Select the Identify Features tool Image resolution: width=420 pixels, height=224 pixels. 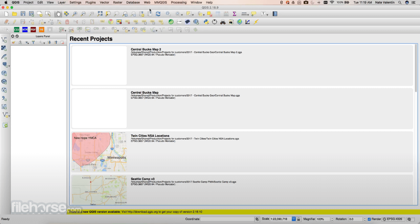[x=168, y=14]
